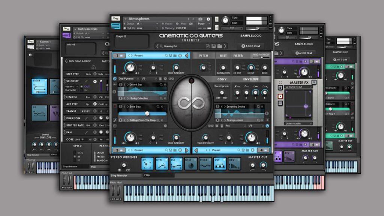
Task: Click RESET in the TRANSP row
Action: pos(86,111)
